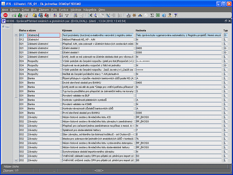Click the cell 'Splatnost pro dodavatelské faktury'
The width and height of the screenshot is (233, 175).
click(x=98, y=130)
